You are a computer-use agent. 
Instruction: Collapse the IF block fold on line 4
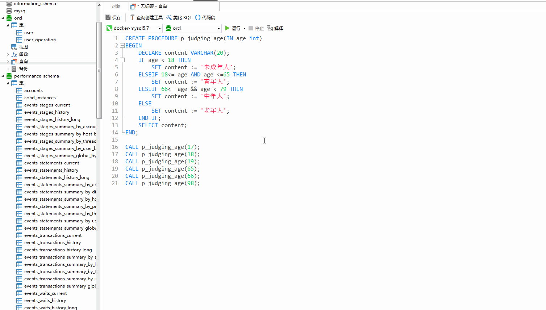coord(122,60)
